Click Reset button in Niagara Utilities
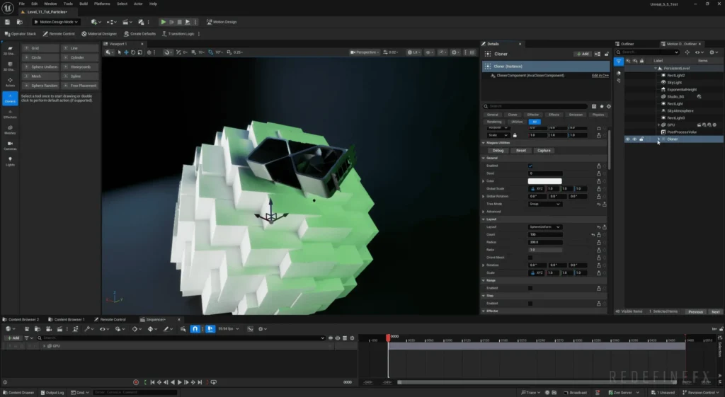 click(x=520, y=150)
